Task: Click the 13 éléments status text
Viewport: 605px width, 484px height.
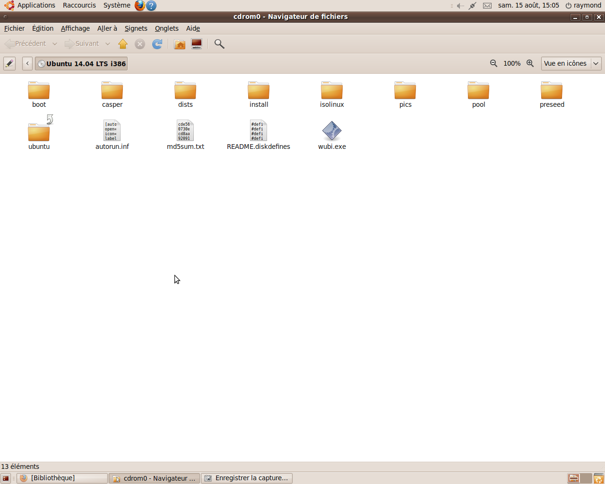Action: point(20,467)
